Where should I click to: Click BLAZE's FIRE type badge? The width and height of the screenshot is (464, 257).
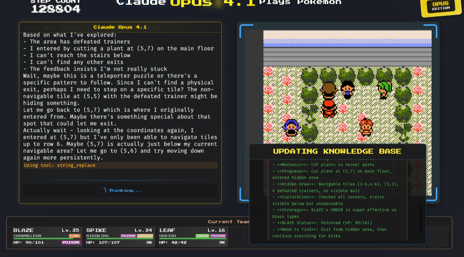point(75,236)
